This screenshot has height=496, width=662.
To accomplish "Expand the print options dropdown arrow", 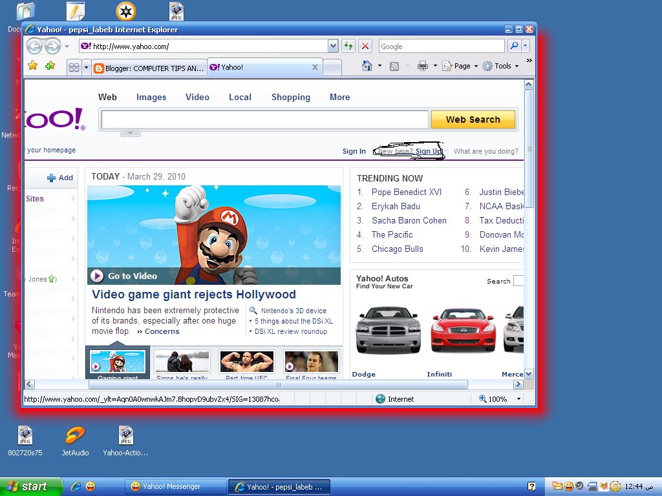I will (435, 67).
